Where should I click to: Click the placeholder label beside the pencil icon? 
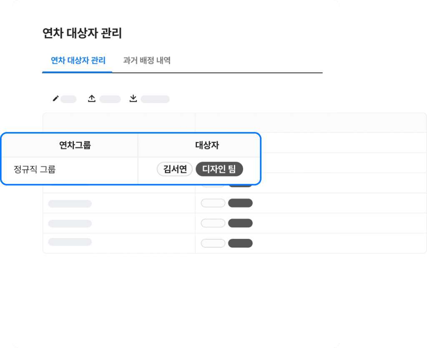coord(69,99)
